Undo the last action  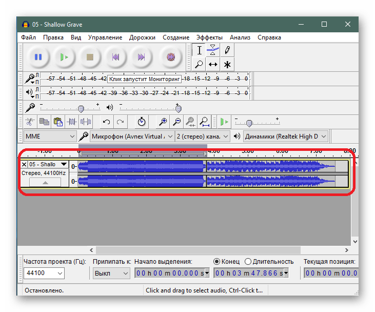(106, 122)
